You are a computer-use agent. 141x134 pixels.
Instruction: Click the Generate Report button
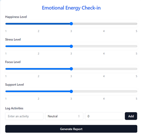tap(71, 129)
